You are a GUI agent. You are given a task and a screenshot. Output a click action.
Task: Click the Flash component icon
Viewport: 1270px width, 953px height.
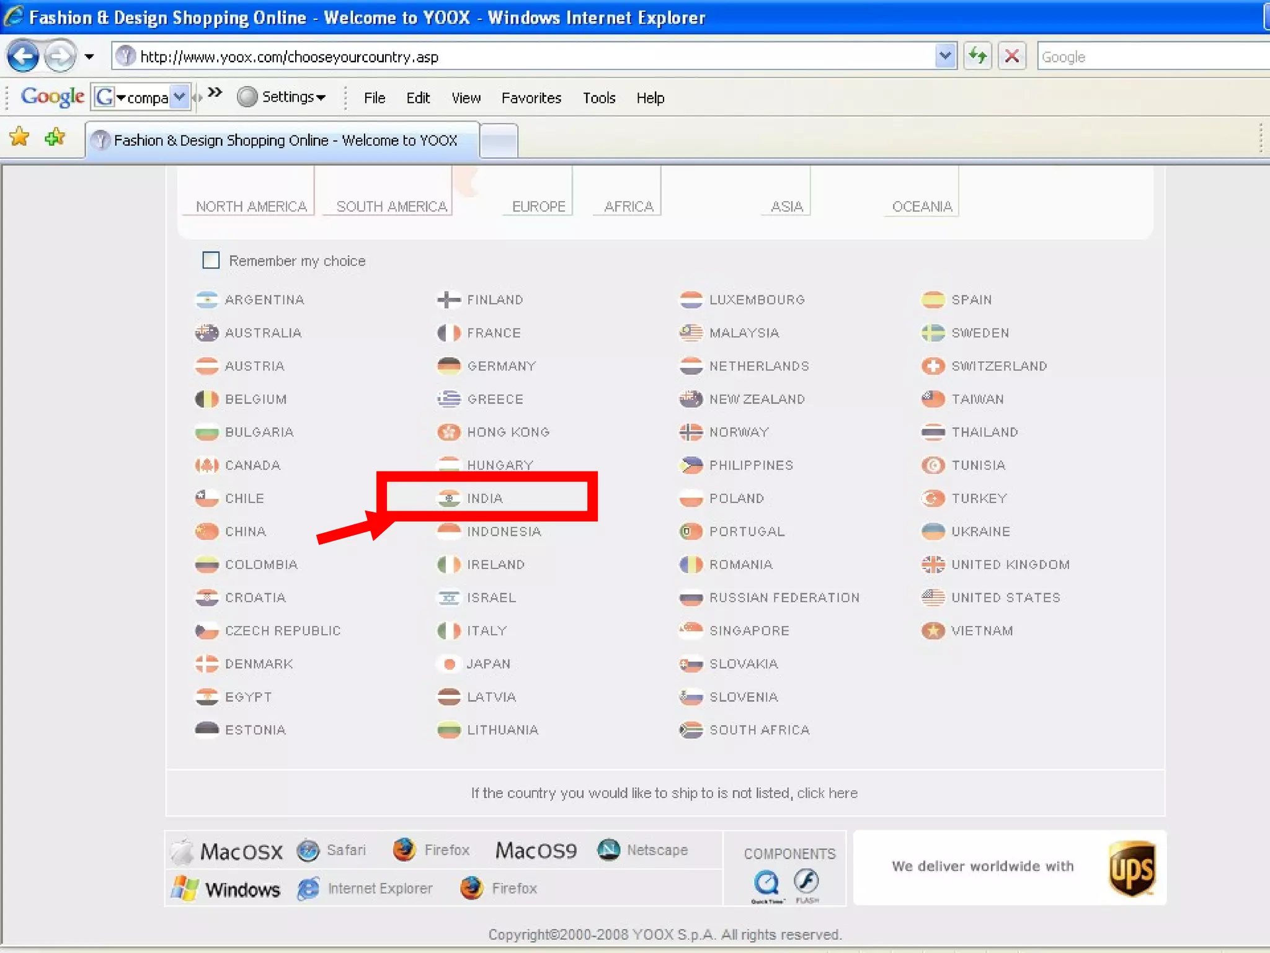pos(806,881)
